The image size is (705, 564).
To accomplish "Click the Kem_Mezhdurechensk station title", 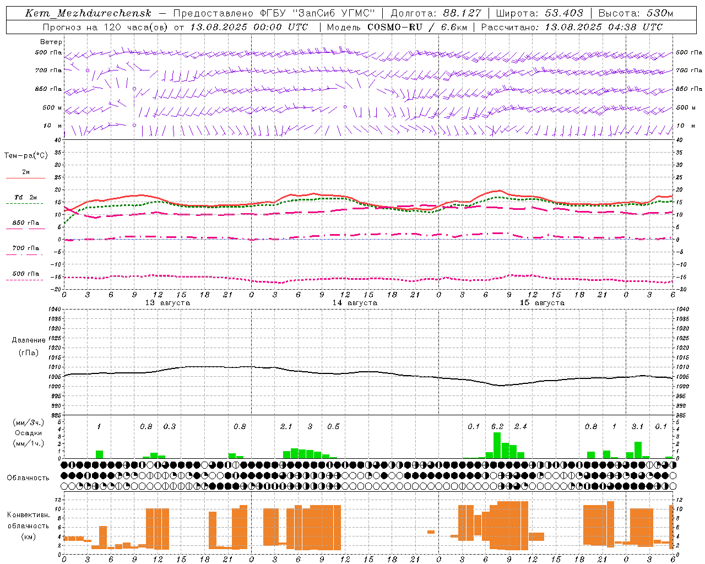I will click(x=88, y=13).
